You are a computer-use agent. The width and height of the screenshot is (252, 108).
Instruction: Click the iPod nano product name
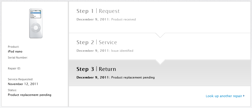[15, 51]
